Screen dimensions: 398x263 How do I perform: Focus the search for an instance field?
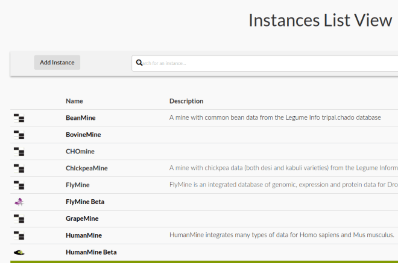265,63
